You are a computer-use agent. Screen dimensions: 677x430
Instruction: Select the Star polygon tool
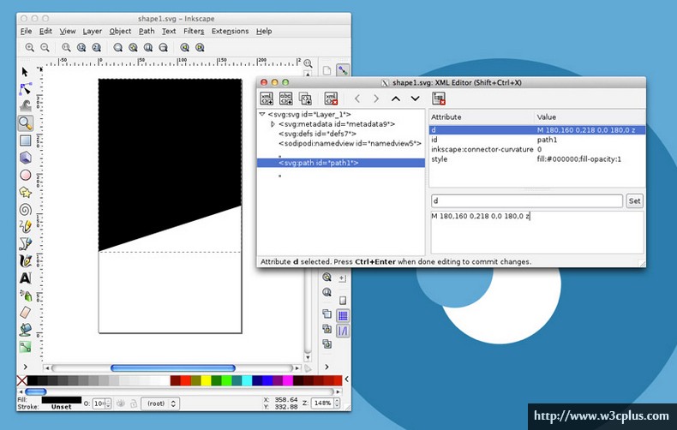pos(26,193)
